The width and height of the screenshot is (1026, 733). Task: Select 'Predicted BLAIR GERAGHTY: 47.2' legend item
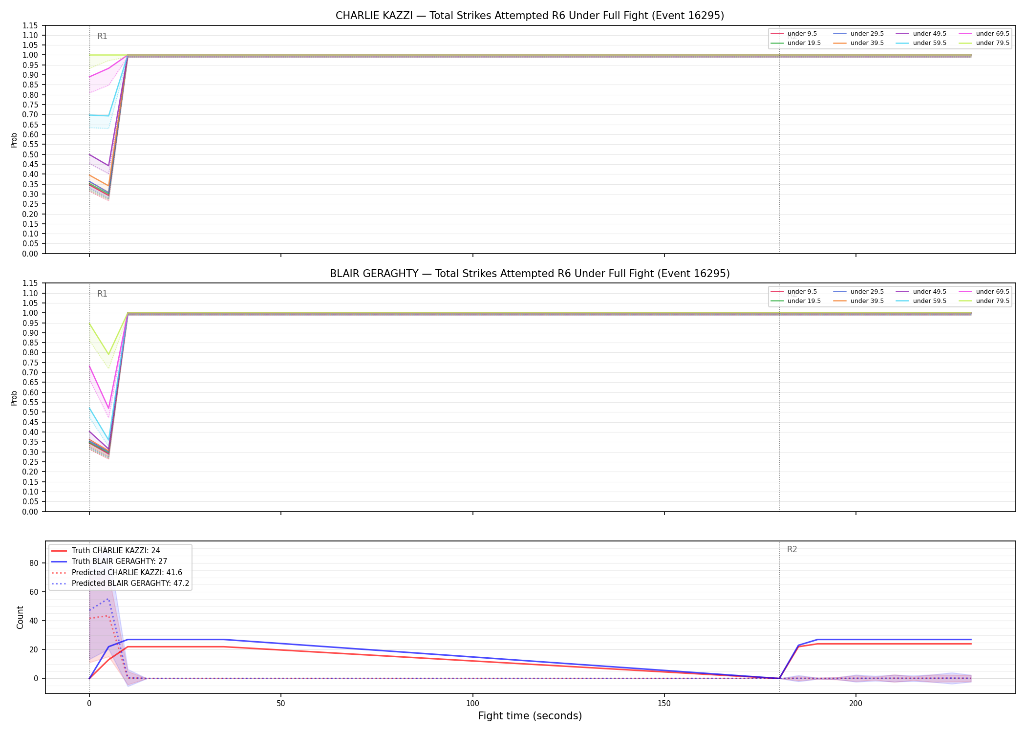(120, 583)
